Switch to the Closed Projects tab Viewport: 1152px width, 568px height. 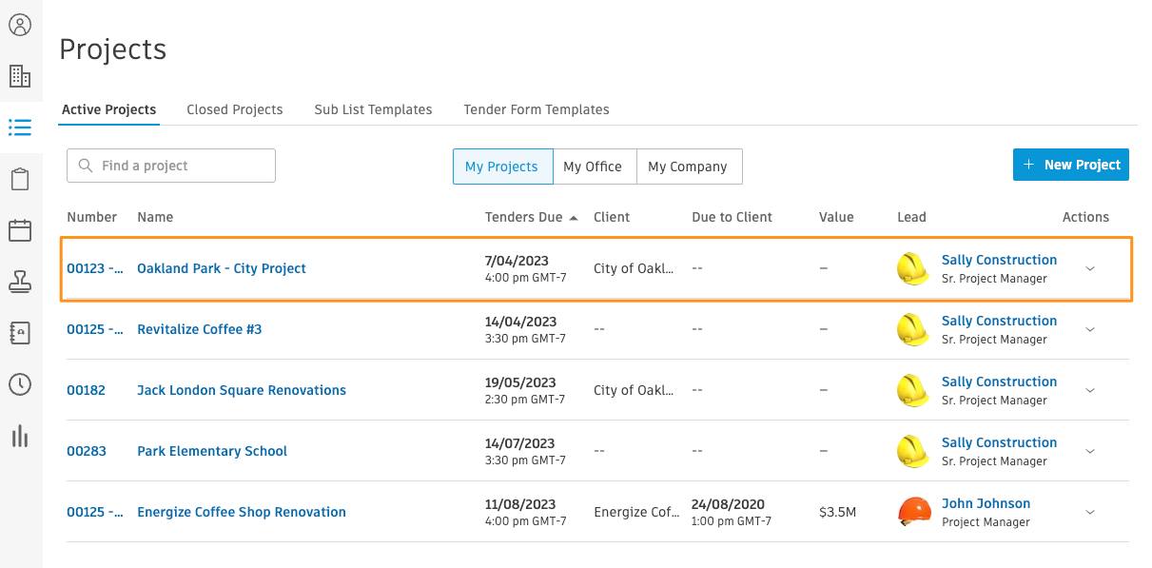click(x=234, y=109)
